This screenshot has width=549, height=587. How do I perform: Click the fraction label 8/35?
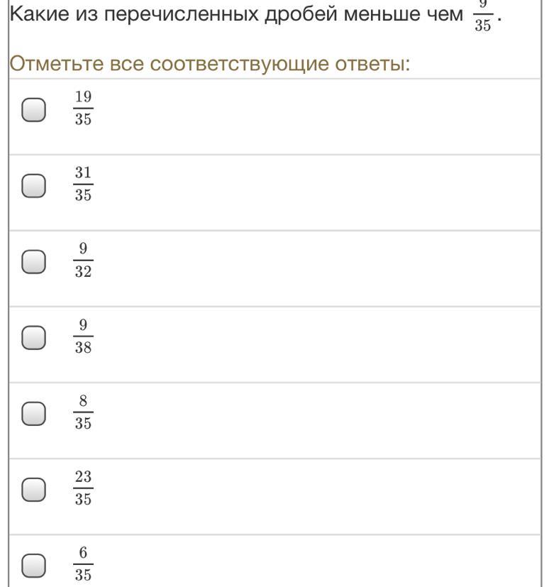83,412
